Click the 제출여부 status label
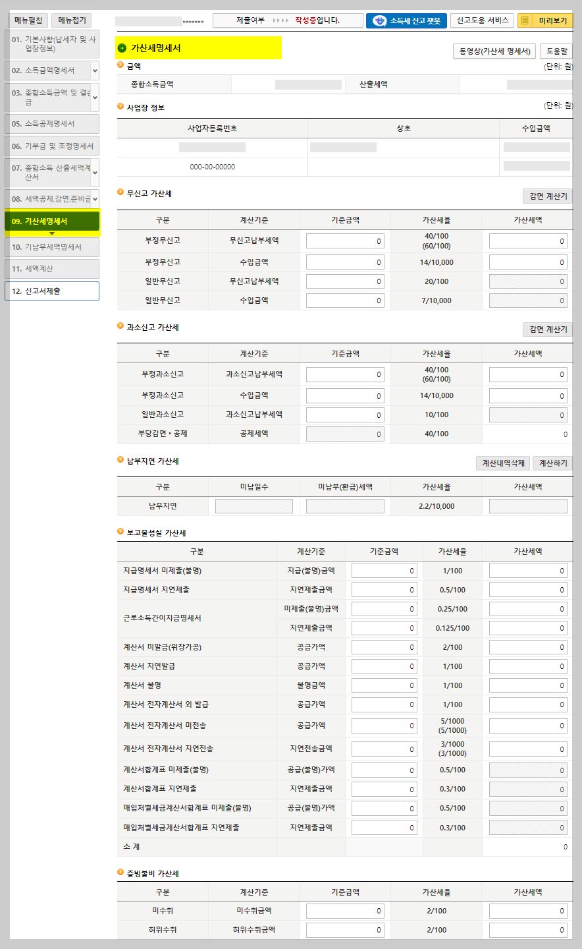Screen dimensions: 582x949 click(x=251, y=20)
